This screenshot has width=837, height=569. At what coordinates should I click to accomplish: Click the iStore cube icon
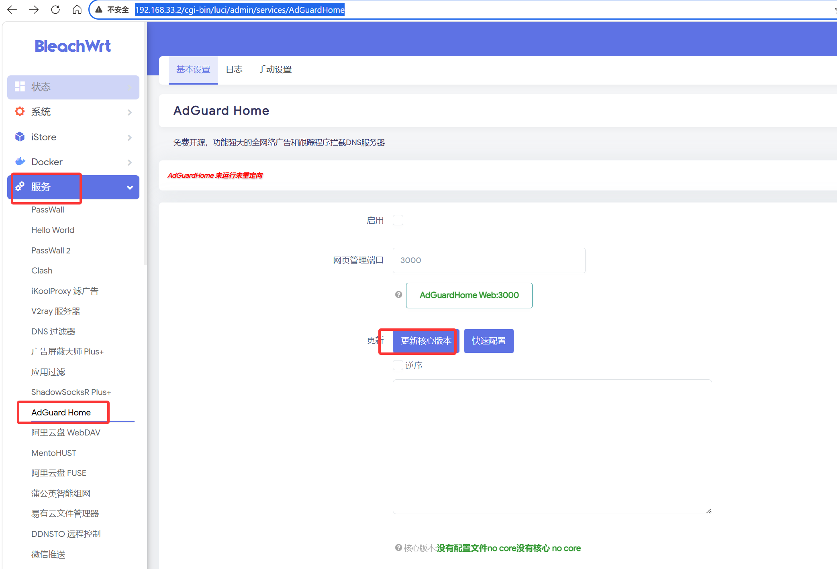(20, 137)
